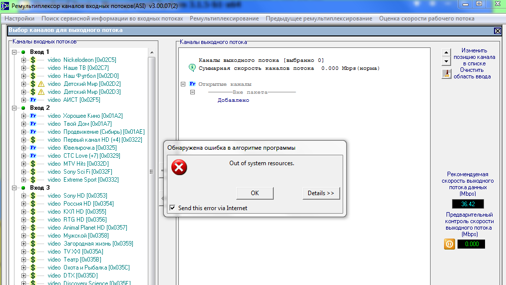Click the input channels list scrollbar thumb
Image resolution: width=506 pixels, height=285 pixels.
coord(152,172)
